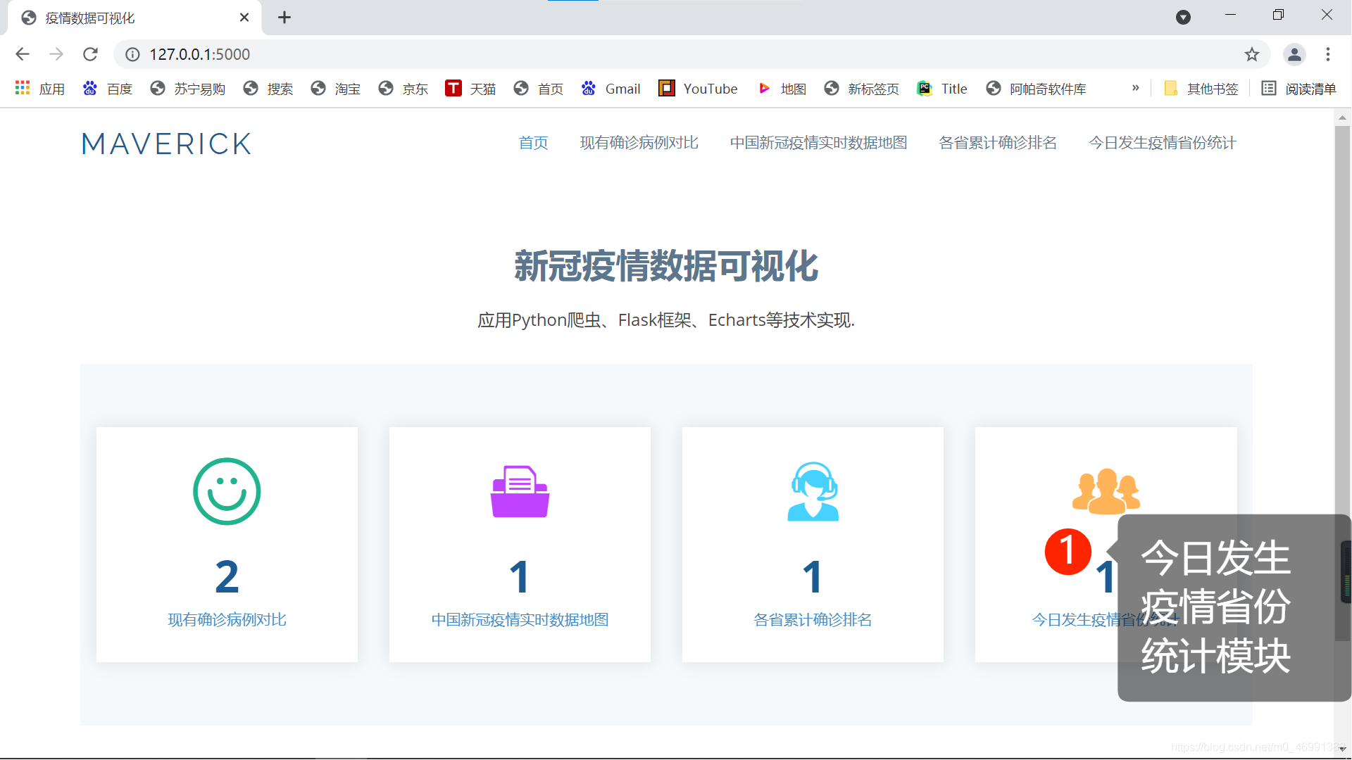This screenshot has height=760, width=1352.
Task: Click the browser forward arrow
Action: (x=56, y=54)
